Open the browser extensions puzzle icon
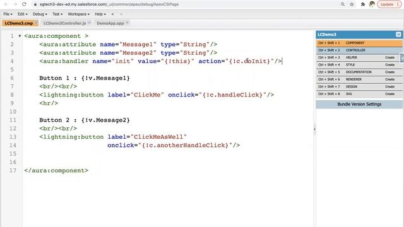This screenshot has width=404, height=227. point(363,4)
